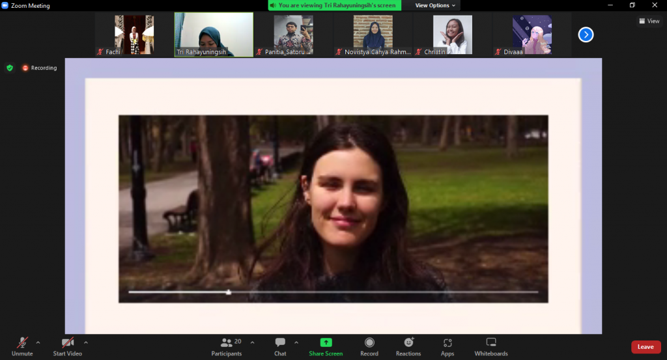The width and height of the screenshot is (667, 360).
Task: Switch layout using the View button
Action: pos(649,21)
